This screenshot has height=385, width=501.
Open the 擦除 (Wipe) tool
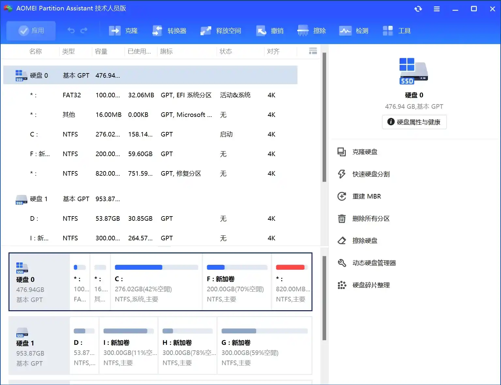[312, 30]
